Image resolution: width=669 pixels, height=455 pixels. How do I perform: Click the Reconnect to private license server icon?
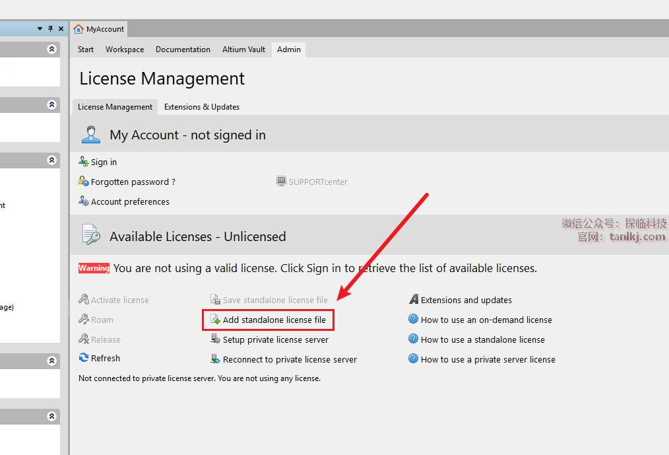tap(216, 359)
